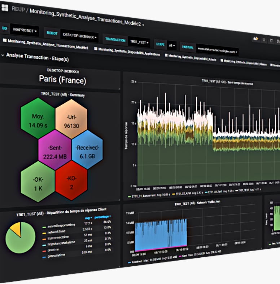The height and width of the screenshot is (284, 280).
Task: Open the TRANSACTION dropdown TR01_TEST
Action: (139, 43)
